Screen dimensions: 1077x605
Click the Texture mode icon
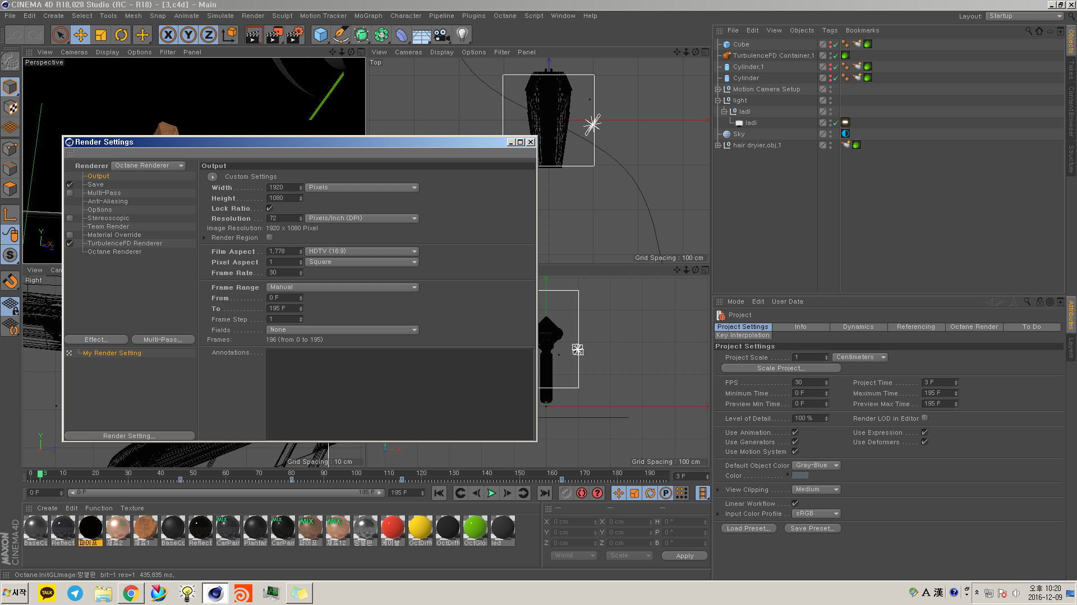point(10,107)
